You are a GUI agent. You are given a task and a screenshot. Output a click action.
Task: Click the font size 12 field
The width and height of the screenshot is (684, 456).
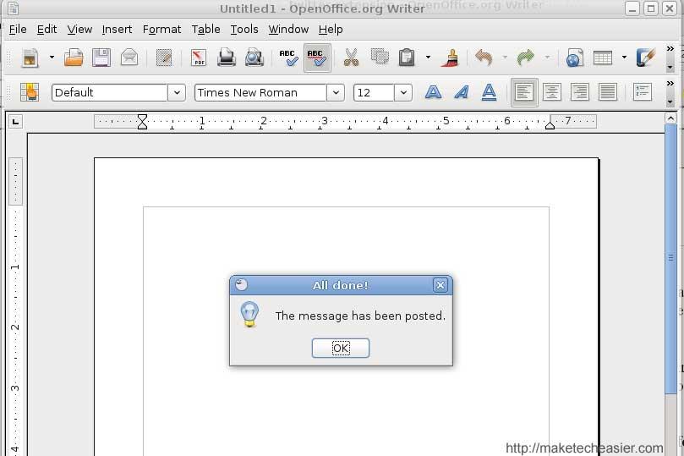pos(374,92)
